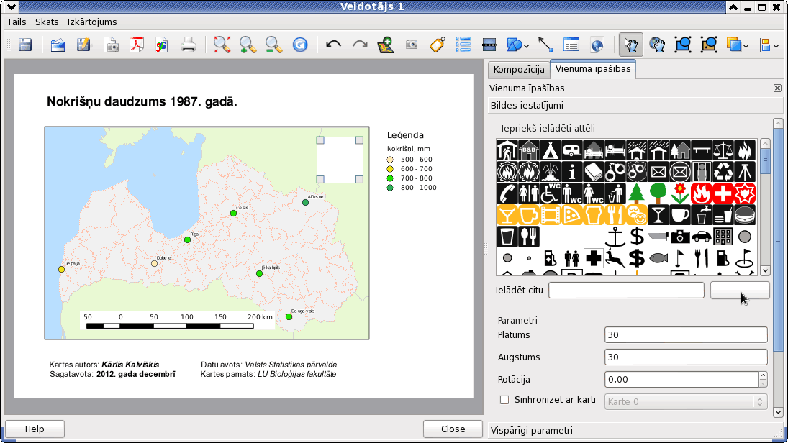The height and width of the screenshot is (443, 788).
Task: Open the Karte 0 map combo box
Action: 686,402
